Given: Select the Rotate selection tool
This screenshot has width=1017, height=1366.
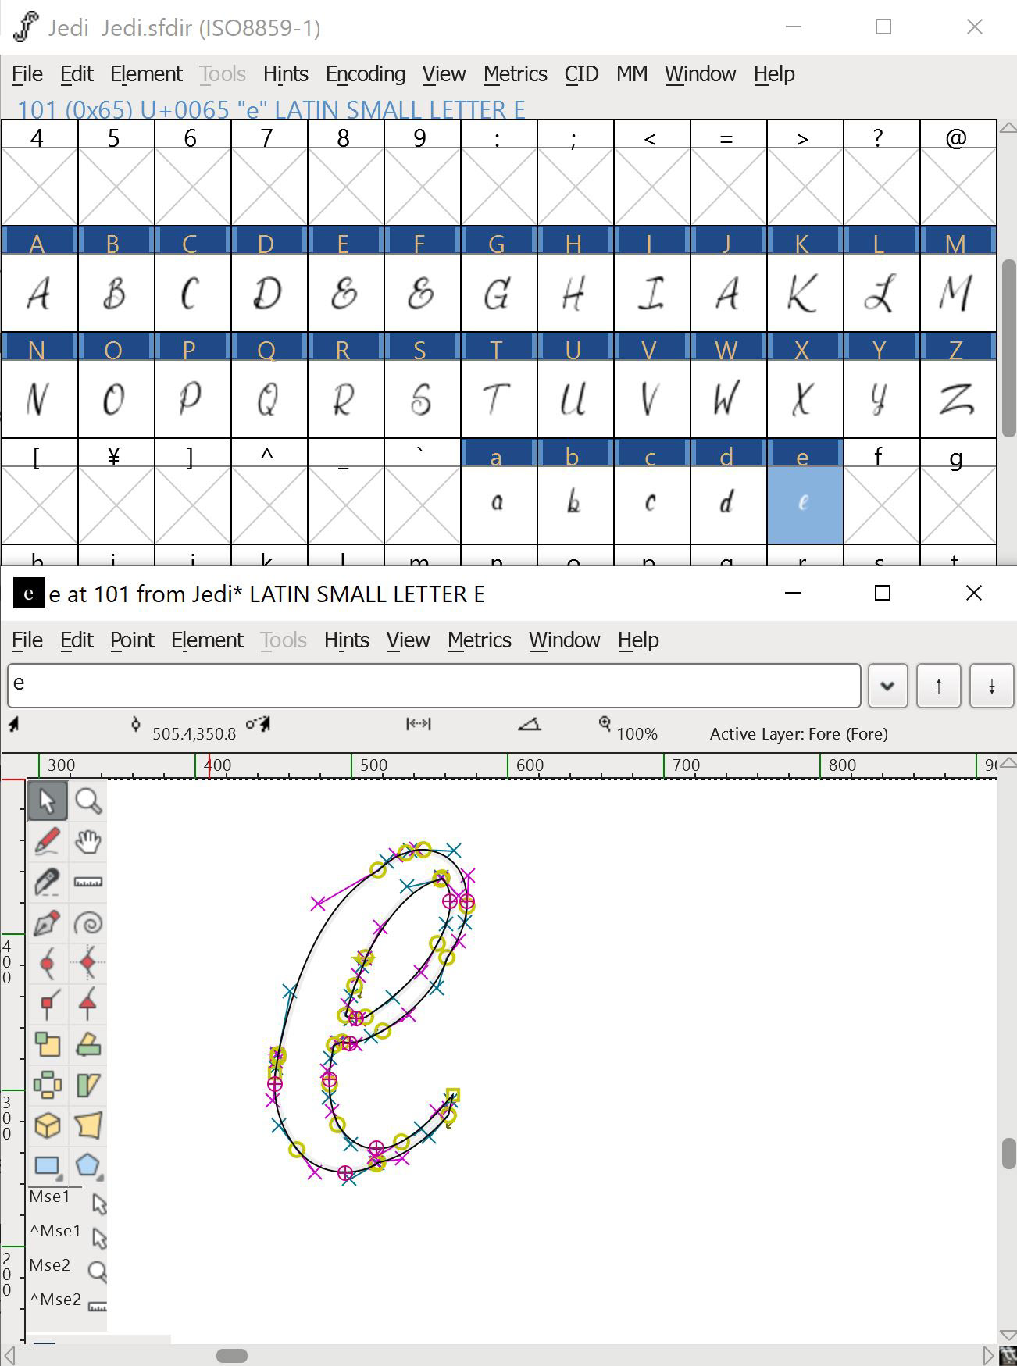Looking at the screenshot, I should [88, 1045].
